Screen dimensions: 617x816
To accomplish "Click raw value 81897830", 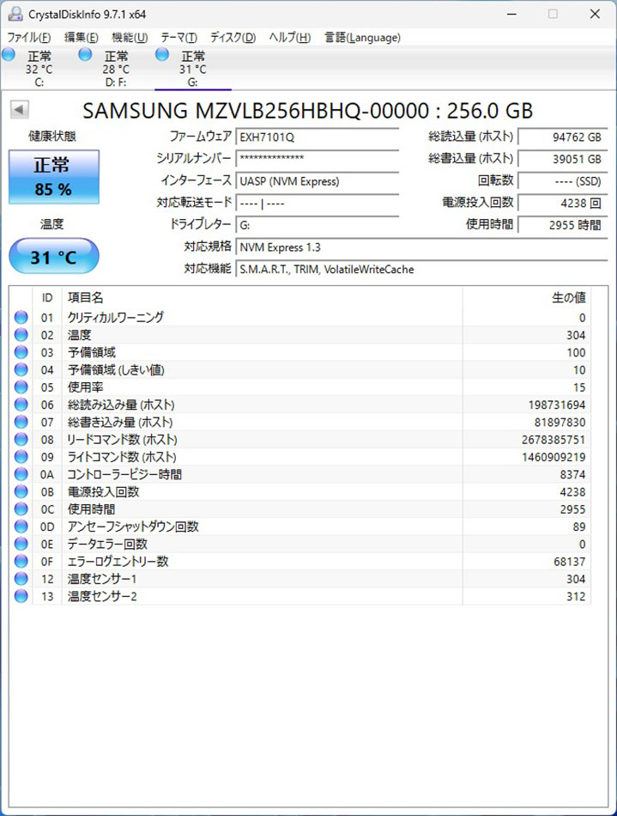I will [560, 422].
